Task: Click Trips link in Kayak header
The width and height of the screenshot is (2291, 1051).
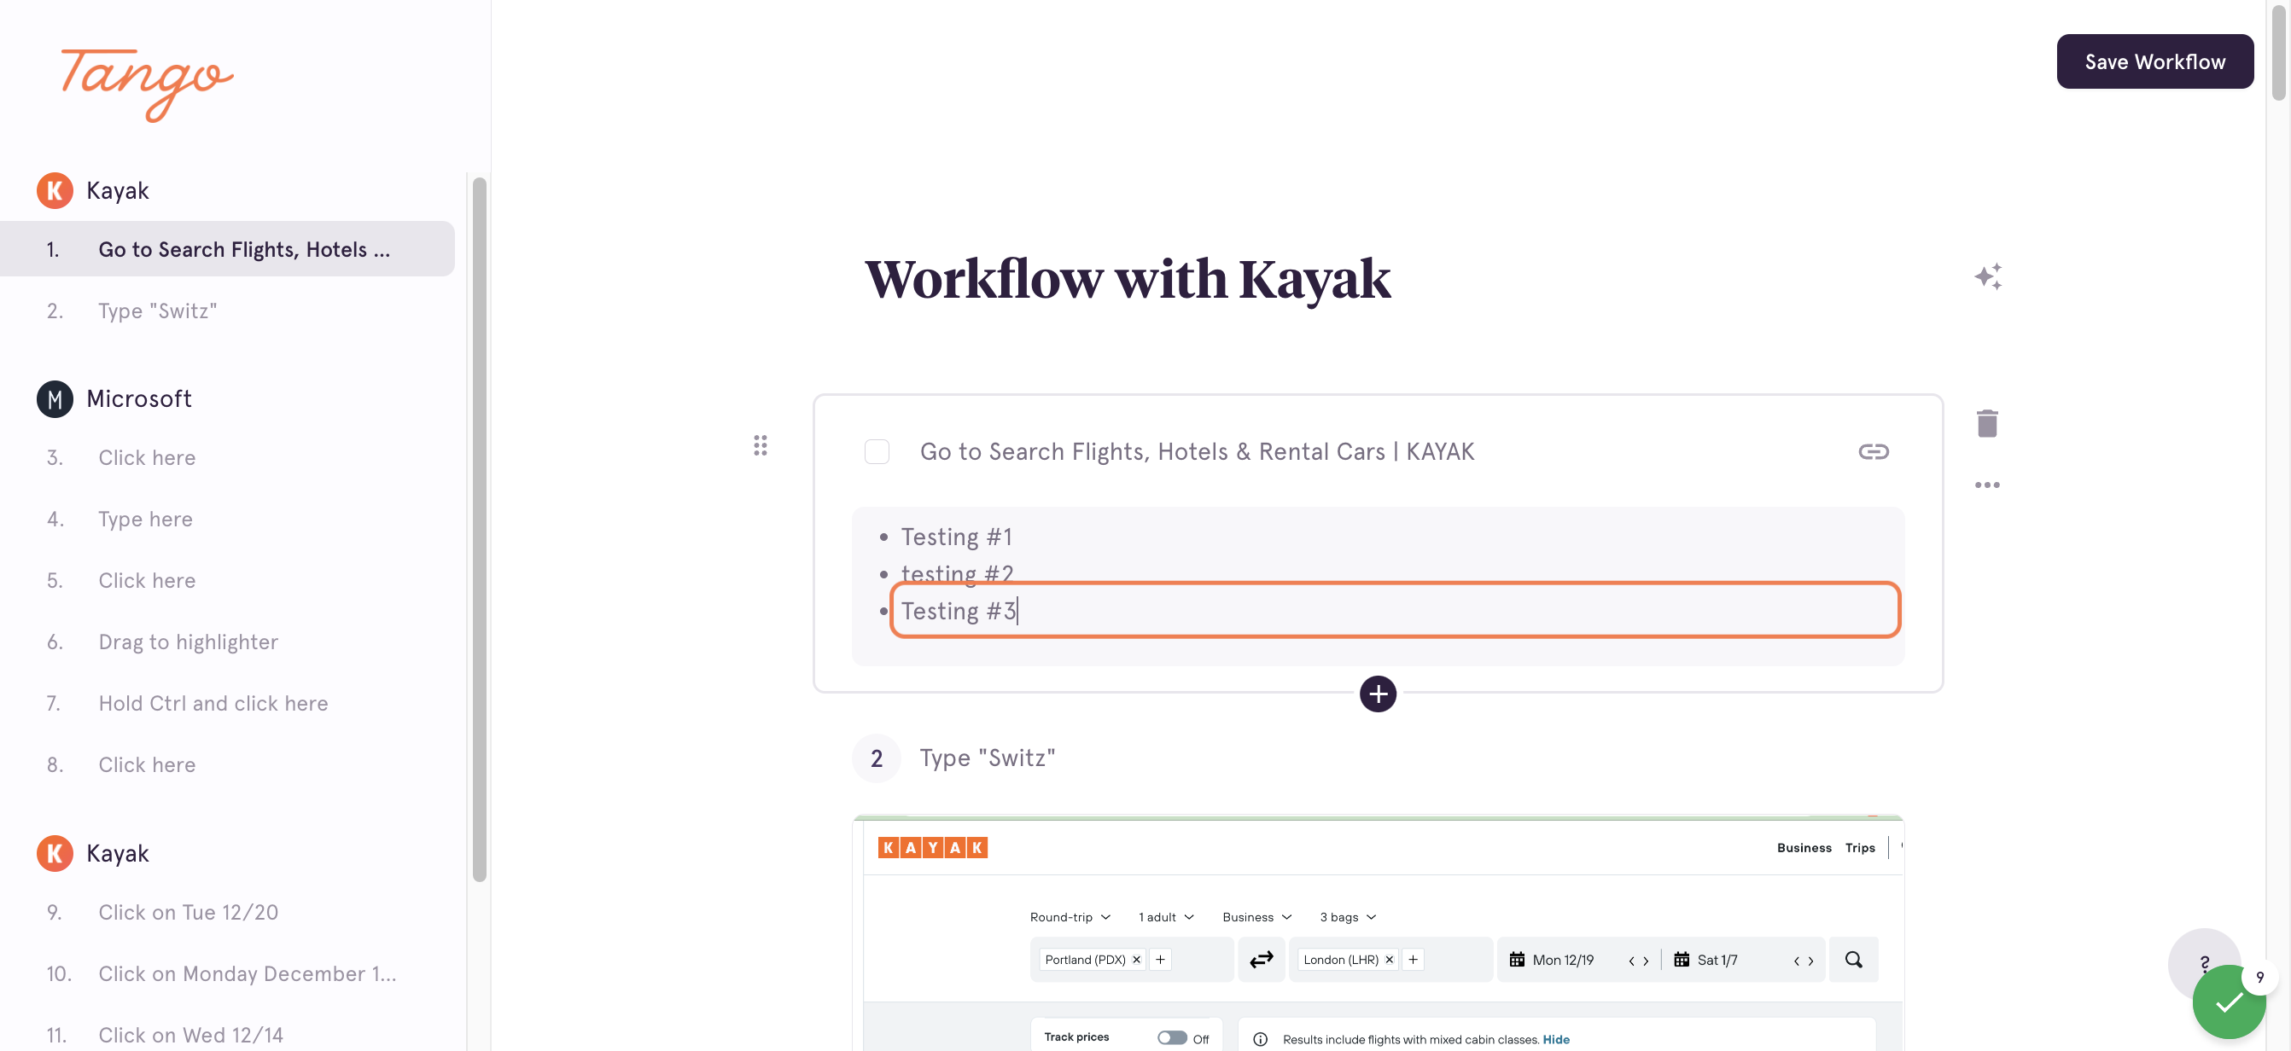Action: point(1859,847)
